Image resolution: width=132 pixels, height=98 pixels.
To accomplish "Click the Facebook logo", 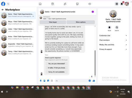I will tap(3, 4).
